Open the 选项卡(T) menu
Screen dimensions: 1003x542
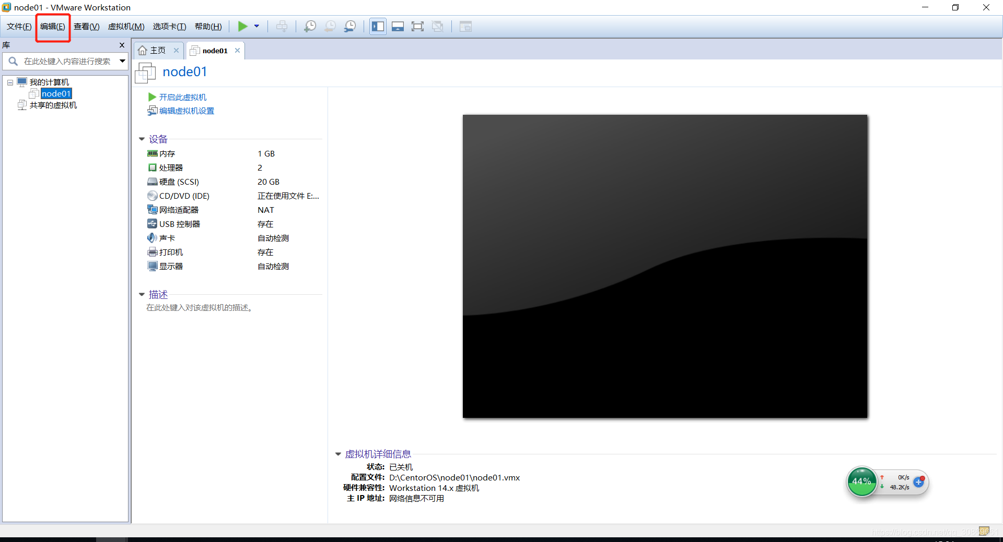169,27
